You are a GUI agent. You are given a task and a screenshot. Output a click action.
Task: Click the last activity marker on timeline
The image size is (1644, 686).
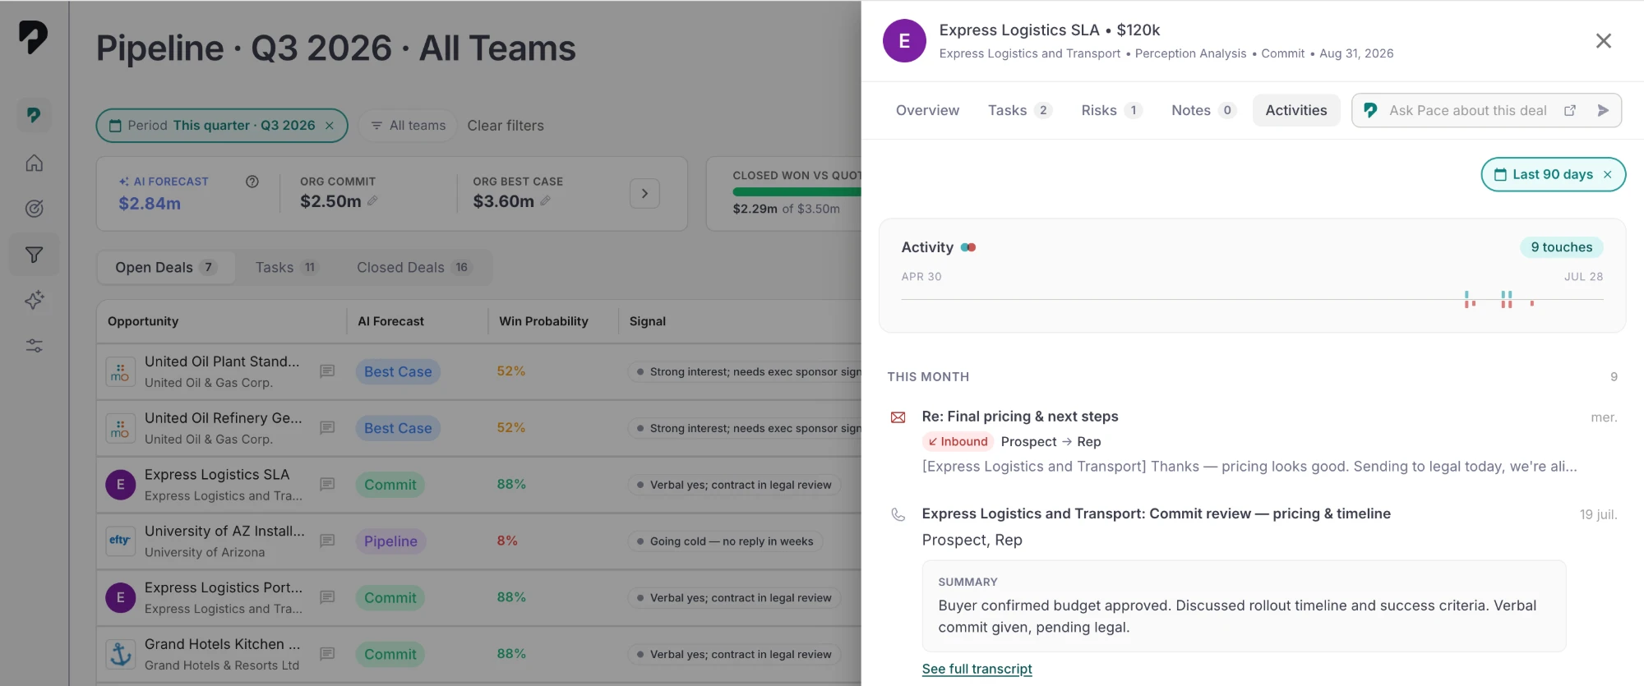(1532, 303)
